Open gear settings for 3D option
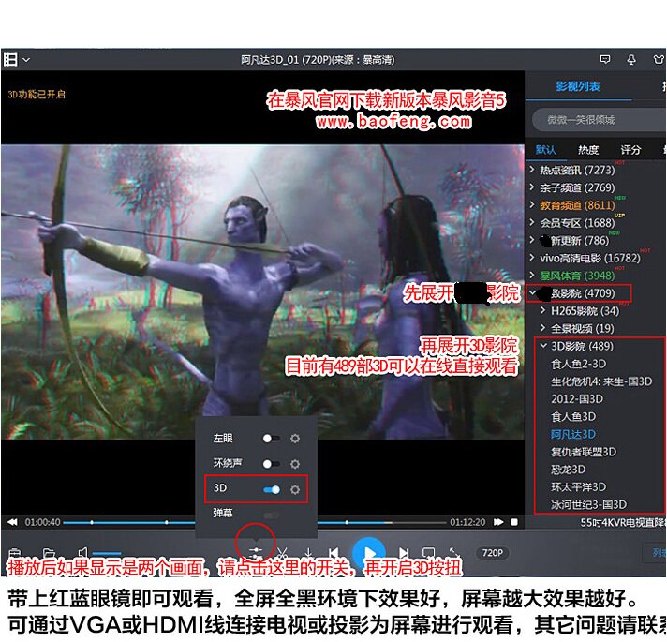This screenshot has height=642, width=667. [x=295, y=489]
